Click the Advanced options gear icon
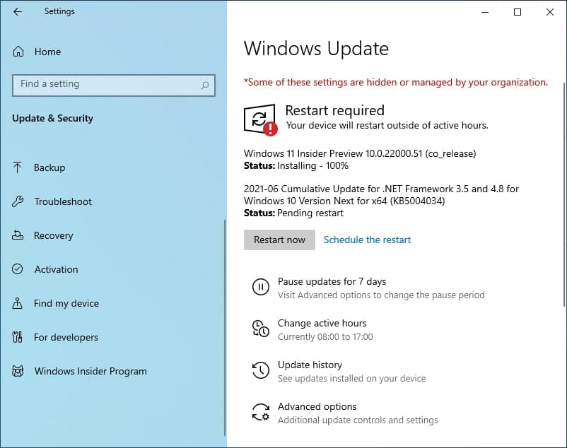The image size is (567, 448). pos(262,412)
